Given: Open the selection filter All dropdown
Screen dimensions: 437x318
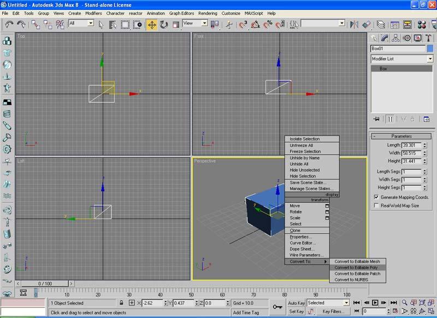Looking at the screenshot, I should (91, 23).
